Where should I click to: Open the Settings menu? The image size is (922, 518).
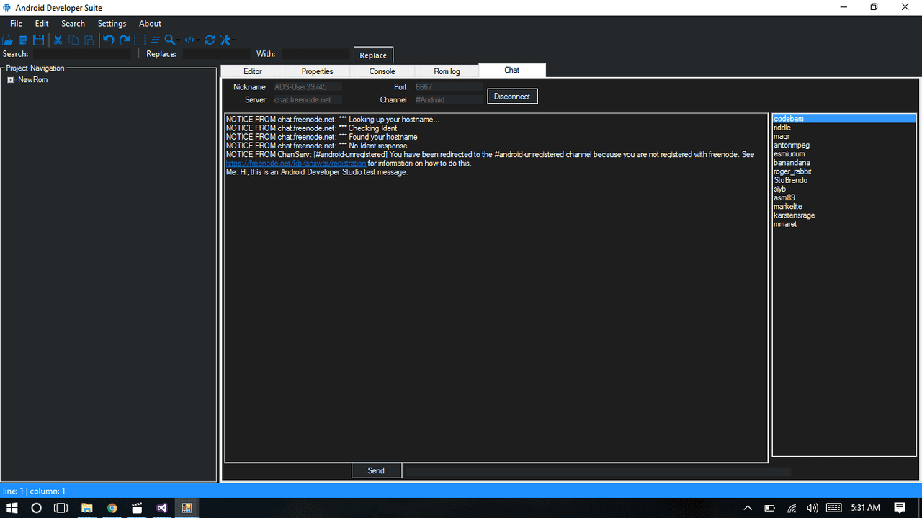[x=112, y=24]
